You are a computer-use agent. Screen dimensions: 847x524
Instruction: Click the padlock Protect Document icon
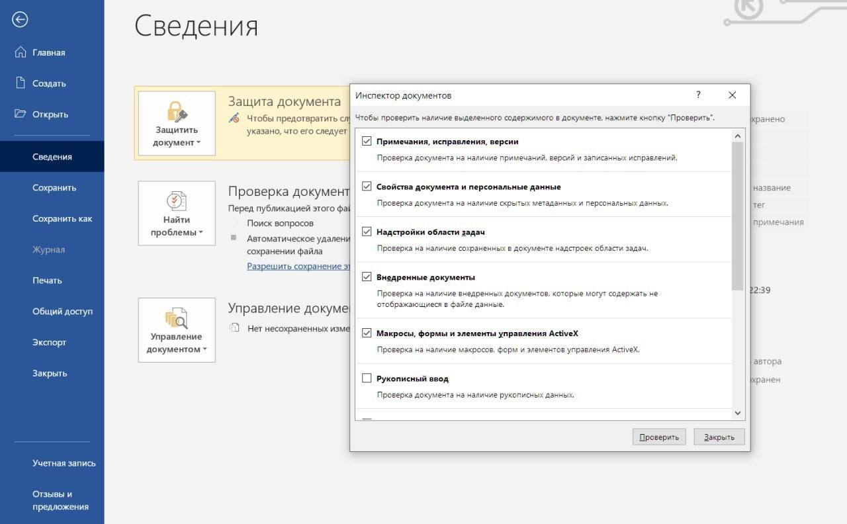177,111
